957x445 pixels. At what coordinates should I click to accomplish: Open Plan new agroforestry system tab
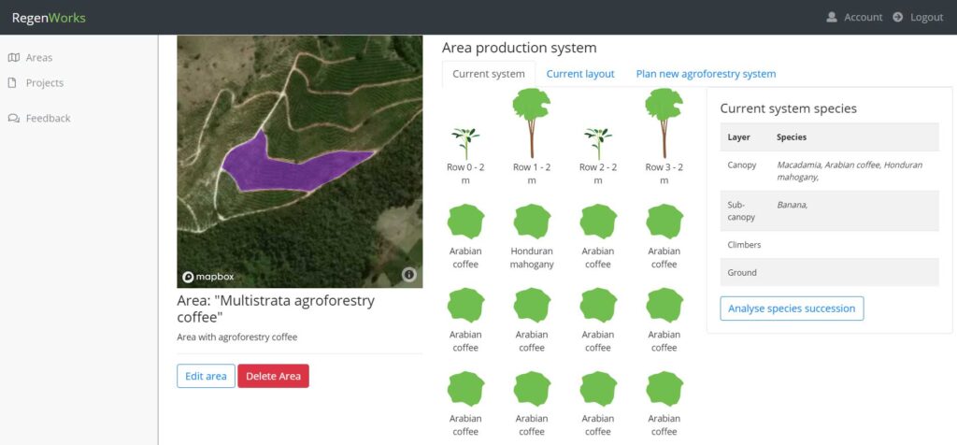pos(706,74)
